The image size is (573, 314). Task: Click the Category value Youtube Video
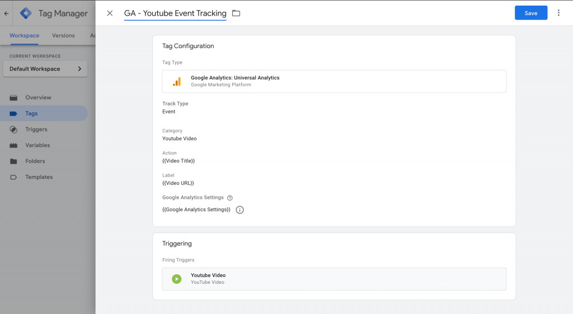(x=180, y=139)
